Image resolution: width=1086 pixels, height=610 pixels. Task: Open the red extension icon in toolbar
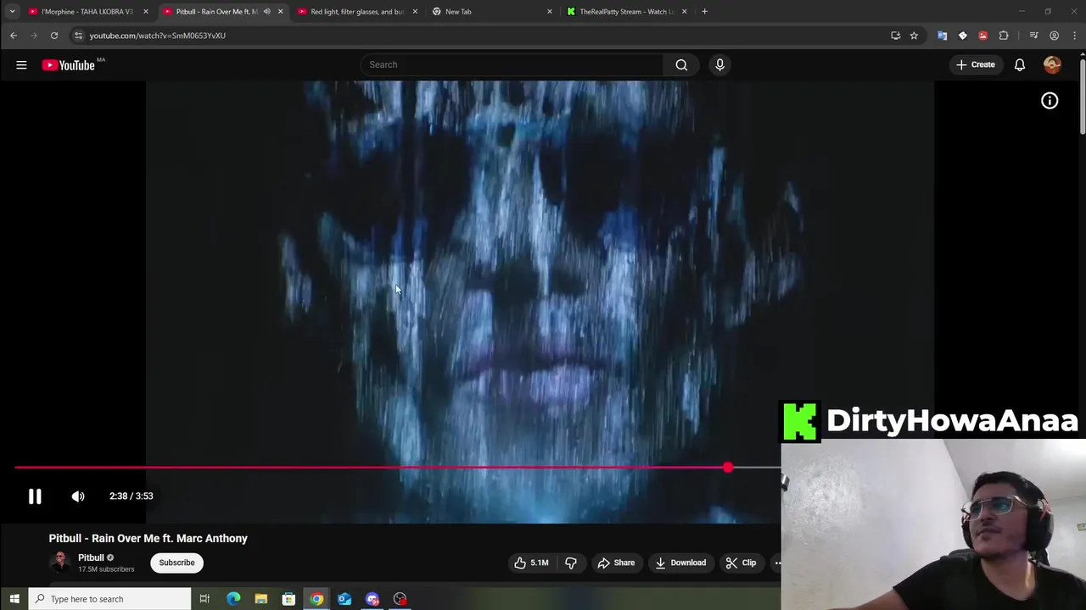click(x=982, y=36)
